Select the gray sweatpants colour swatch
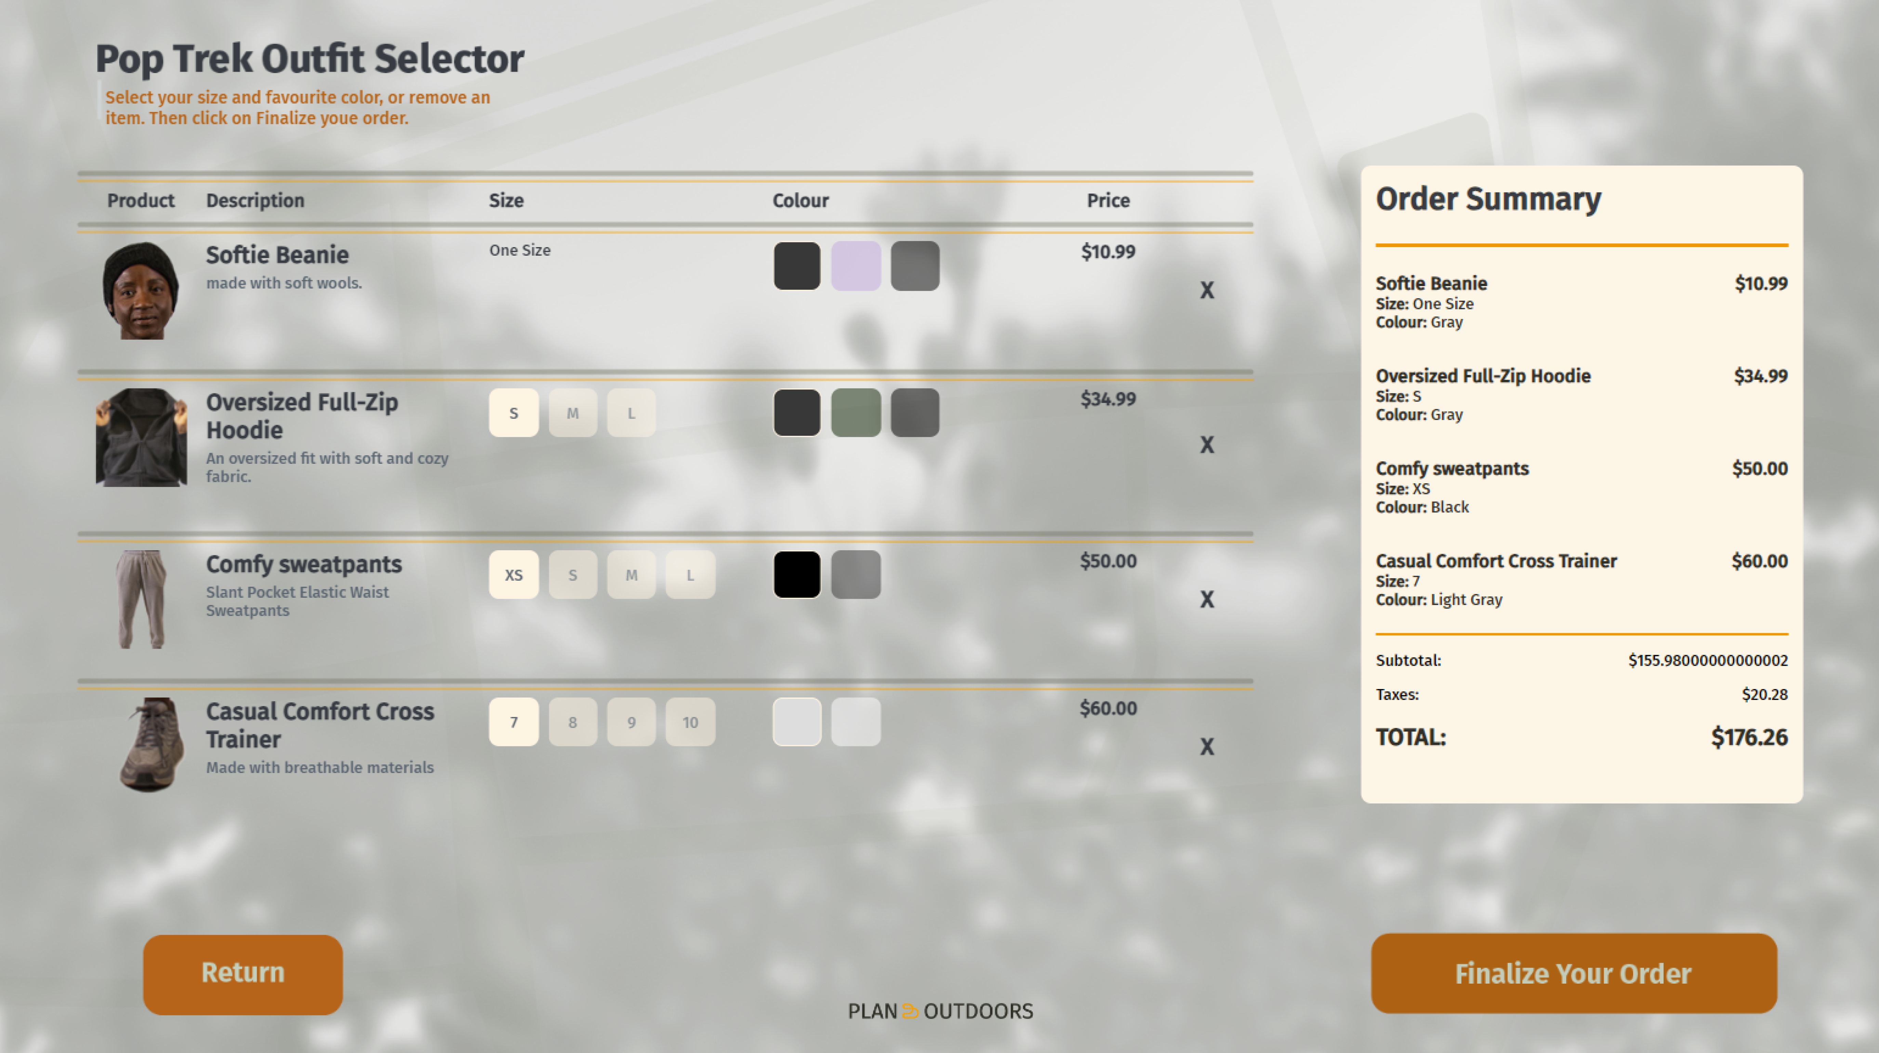This screenshot has width=1879, height=1053. point(856,575)
